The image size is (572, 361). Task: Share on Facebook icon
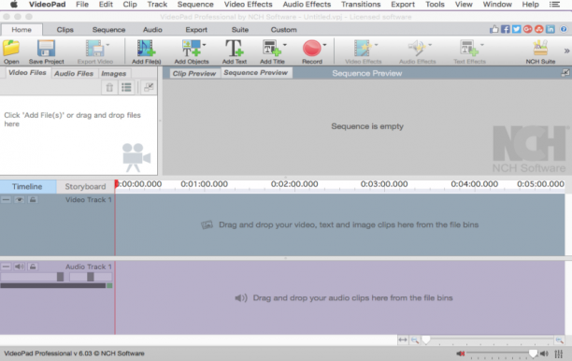tap(506, 29)
